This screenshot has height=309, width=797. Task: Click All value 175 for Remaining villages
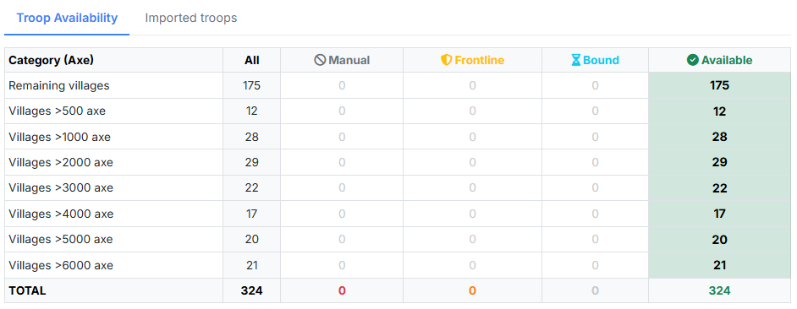pyautogui.click(x=251, y=85)
